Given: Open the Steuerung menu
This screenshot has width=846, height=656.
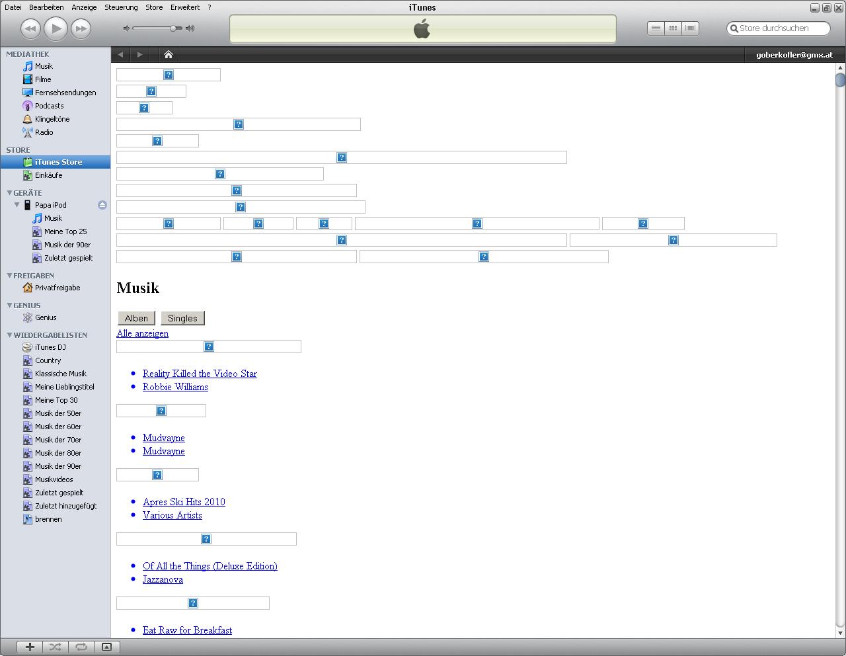Looking at the screenshot, I should point(121,7).
